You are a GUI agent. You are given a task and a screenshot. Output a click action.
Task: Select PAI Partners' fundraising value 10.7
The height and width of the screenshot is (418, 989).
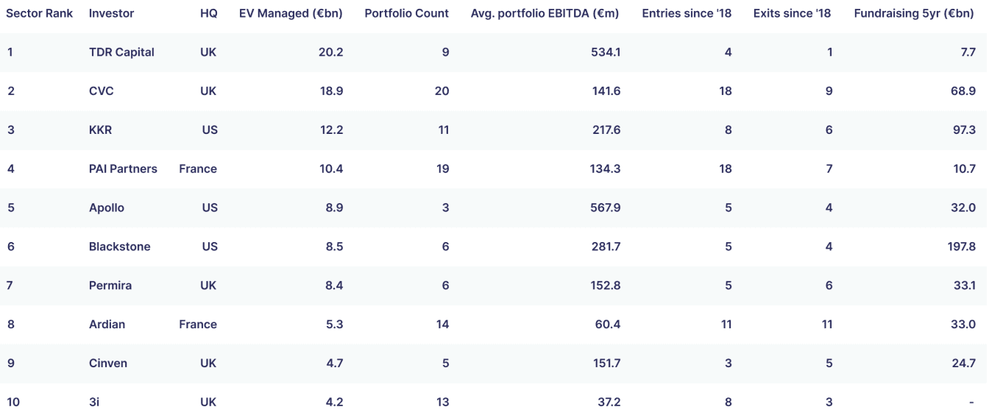click(965, 169)
